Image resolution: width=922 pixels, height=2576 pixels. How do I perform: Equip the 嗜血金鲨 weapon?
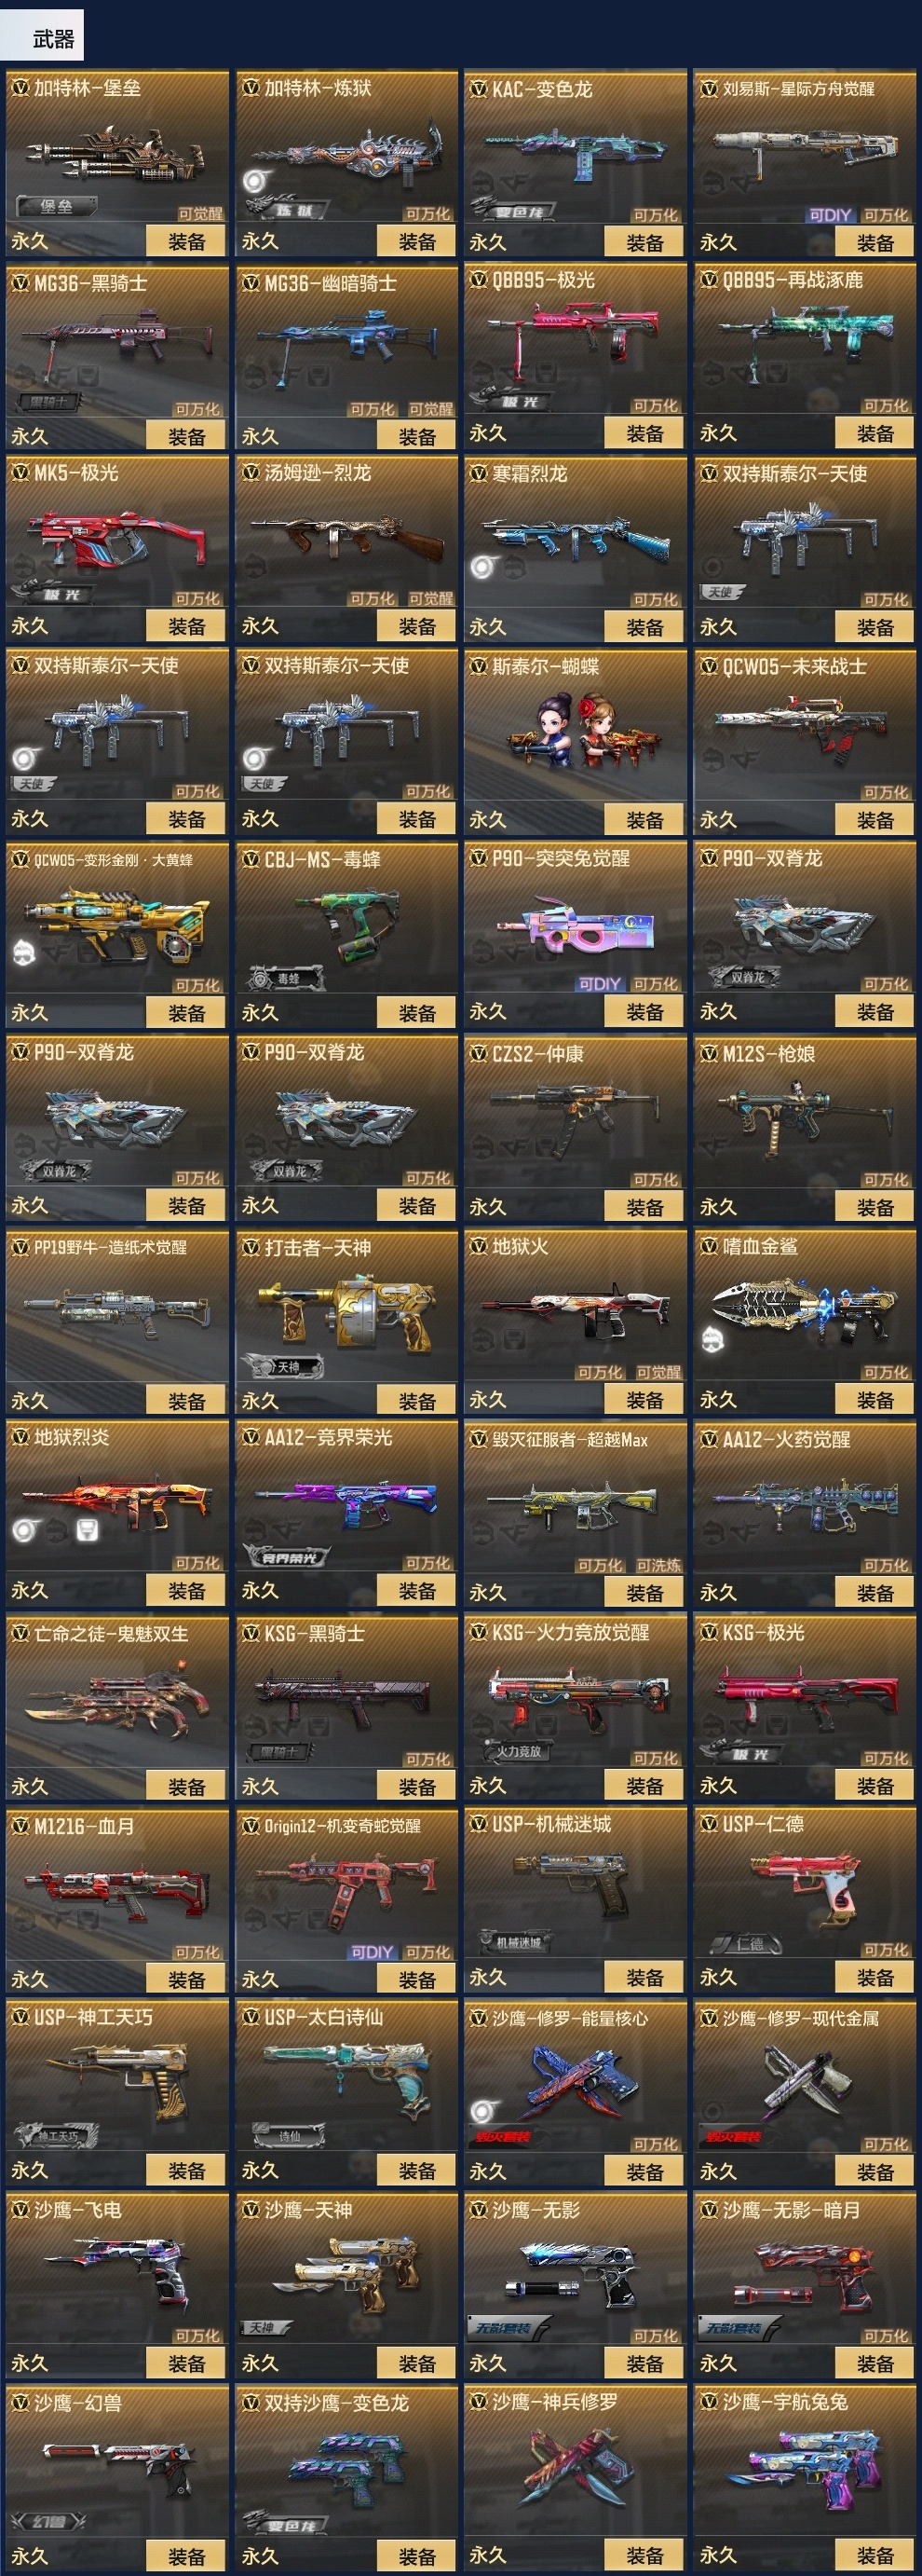point(875,1400)
